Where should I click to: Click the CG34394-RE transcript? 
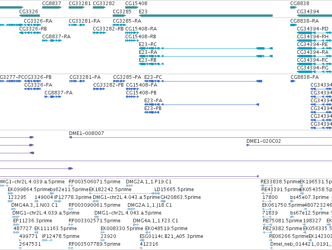(x=314, y=48)
